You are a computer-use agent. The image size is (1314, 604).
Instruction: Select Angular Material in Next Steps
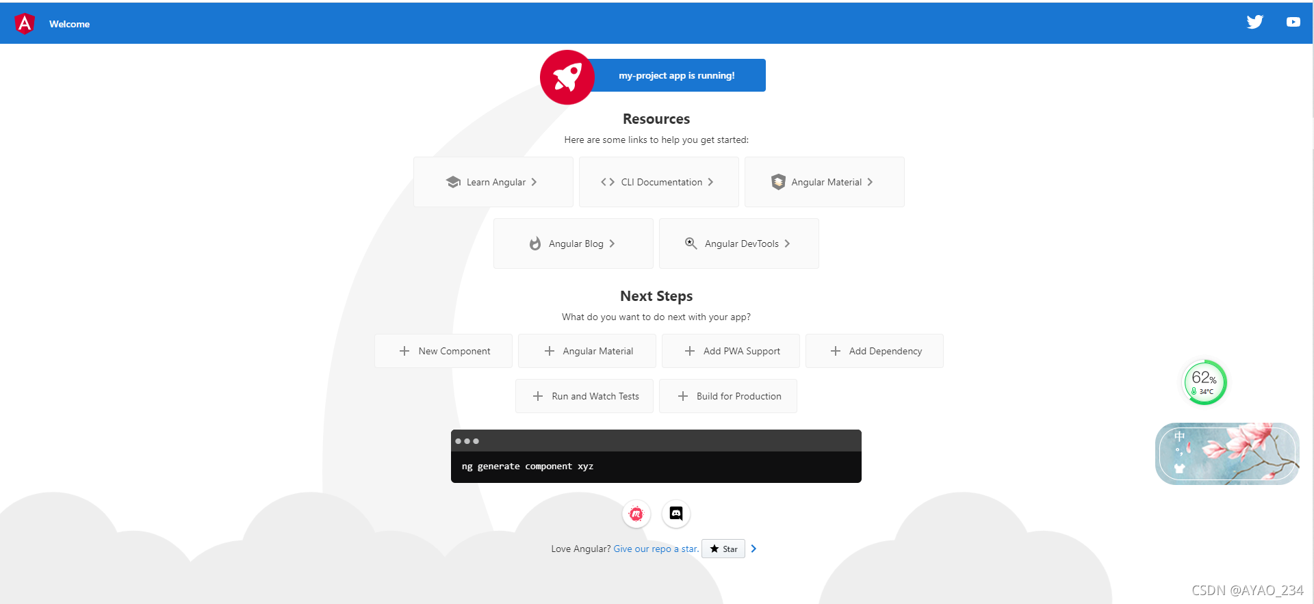[x=587, y=351]
